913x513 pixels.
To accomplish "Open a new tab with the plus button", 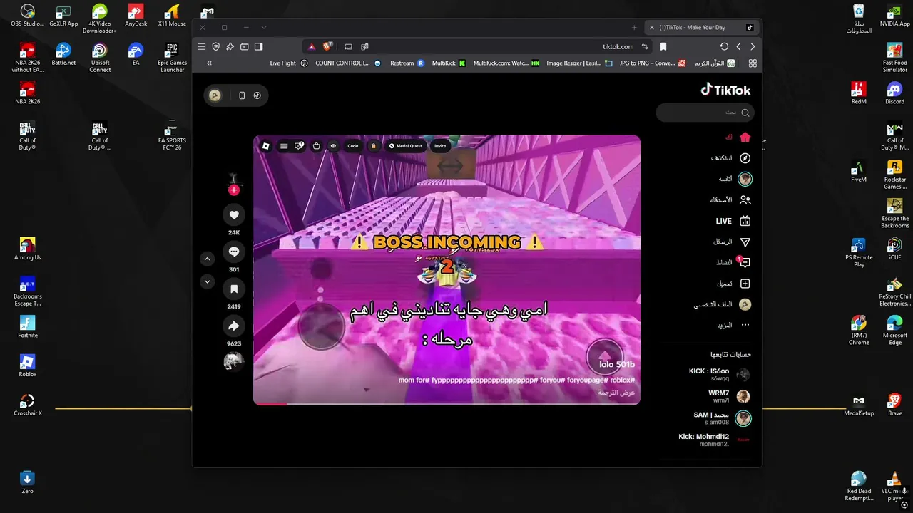I will (x=634, y=27).
